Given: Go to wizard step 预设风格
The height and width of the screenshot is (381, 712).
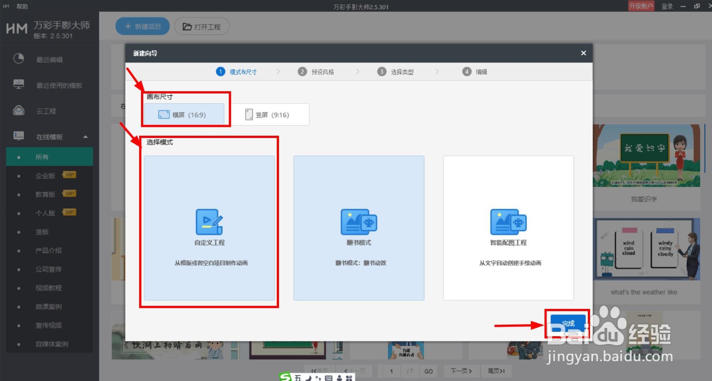Looking at the screenshot, I should click(316, 72).
